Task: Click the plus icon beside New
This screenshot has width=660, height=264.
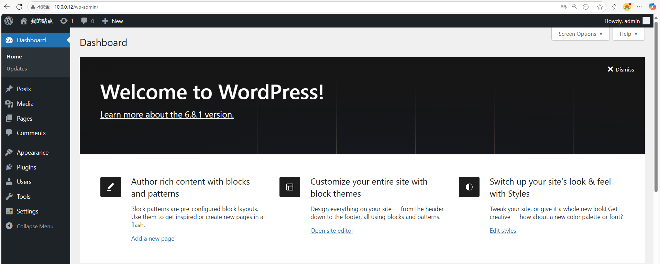Action: point(105,21)
